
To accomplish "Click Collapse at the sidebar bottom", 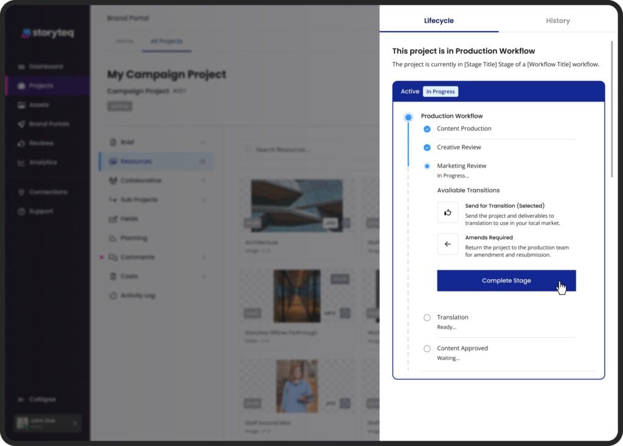I will pyautogui.click(x=42, y=400).
